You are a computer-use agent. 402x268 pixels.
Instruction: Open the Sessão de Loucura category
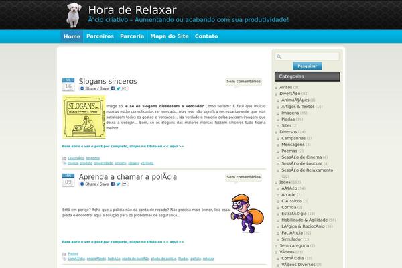pyautogui.click(x=302, y=163)
